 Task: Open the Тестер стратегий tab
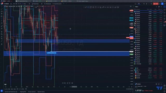[x=32, y=92]
